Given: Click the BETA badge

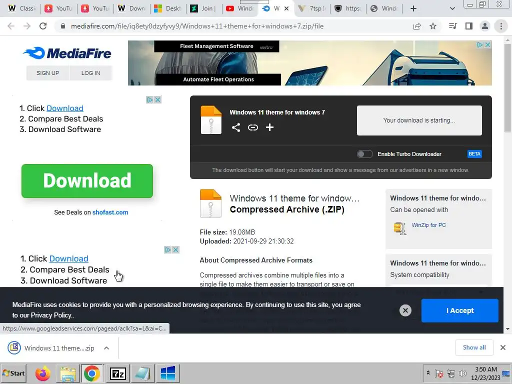Looking at the screenshot, I should (x=474, y=154).
